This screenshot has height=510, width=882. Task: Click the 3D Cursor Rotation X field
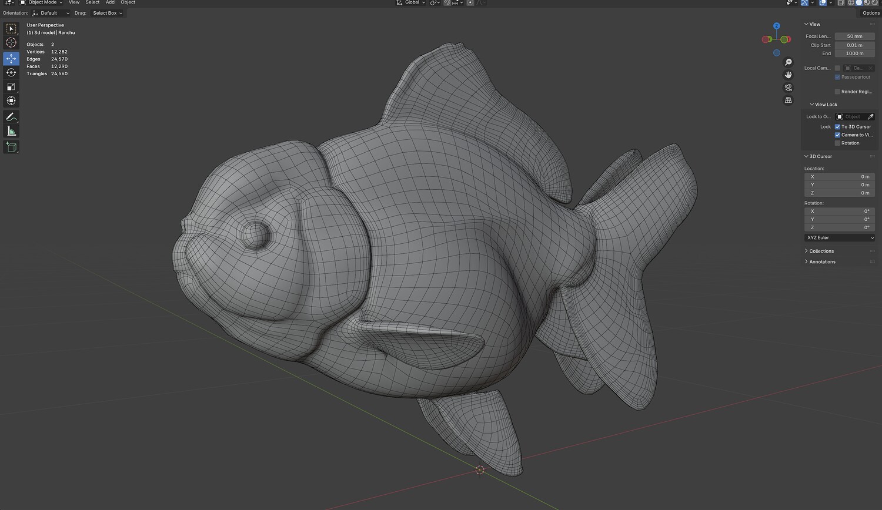tap(840, 212)
